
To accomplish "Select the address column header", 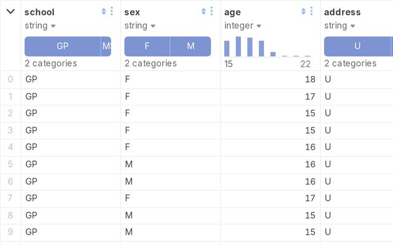I will click(342, 12).
